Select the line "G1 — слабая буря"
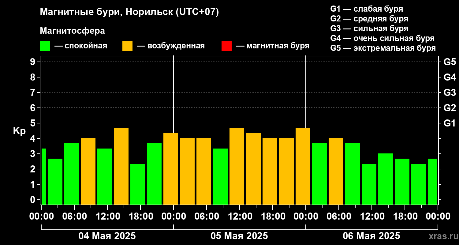459x245 pixels. [x=367, y=9]
